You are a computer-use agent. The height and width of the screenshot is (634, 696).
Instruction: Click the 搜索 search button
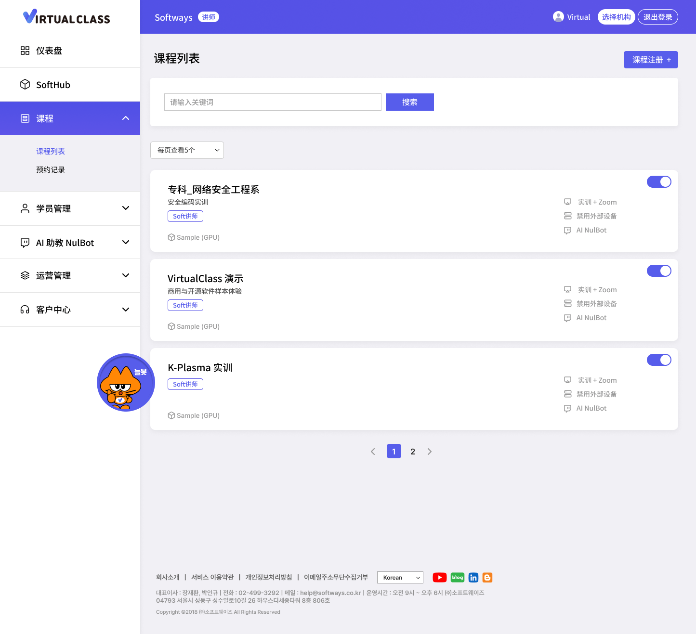click(x=410, y=102)
